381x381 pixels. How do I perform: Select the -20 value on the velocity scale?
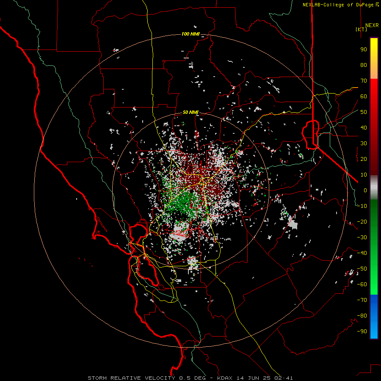[x=362, y=221]
